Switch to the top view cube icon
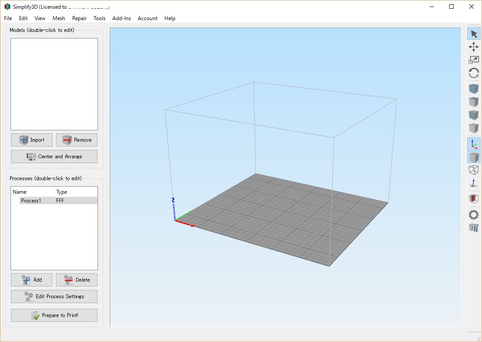Screen dimensions: 482x342 tap(474, 101)
